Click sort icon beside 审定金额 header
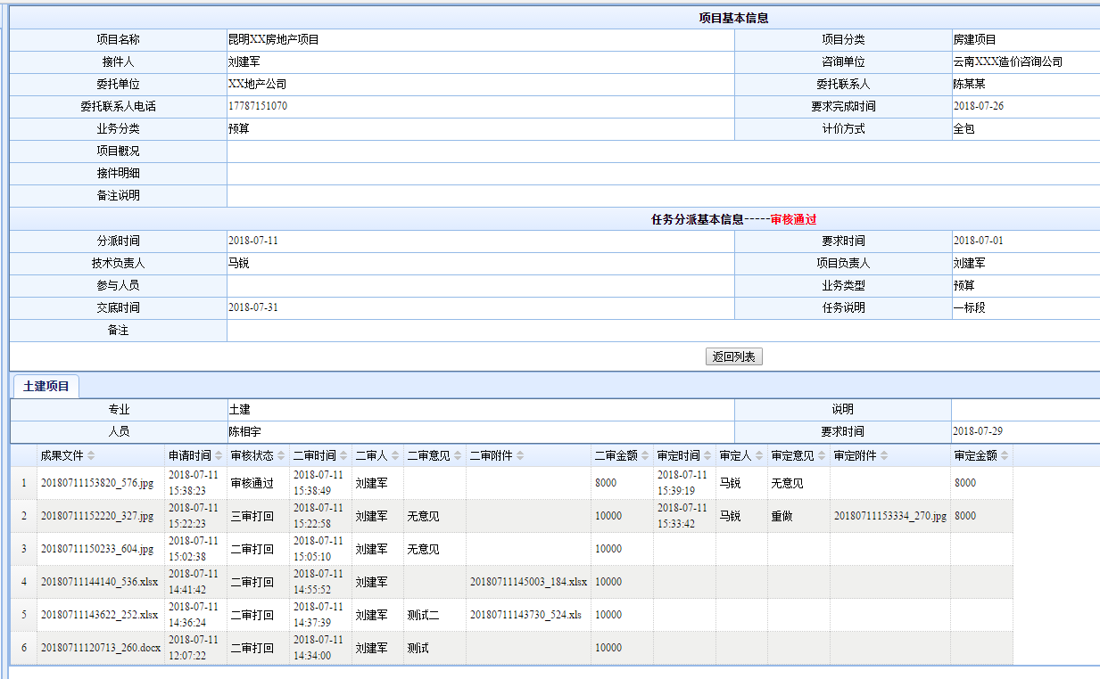The width and height of the screenshot is (1100, 679). tap(1005, 456)
